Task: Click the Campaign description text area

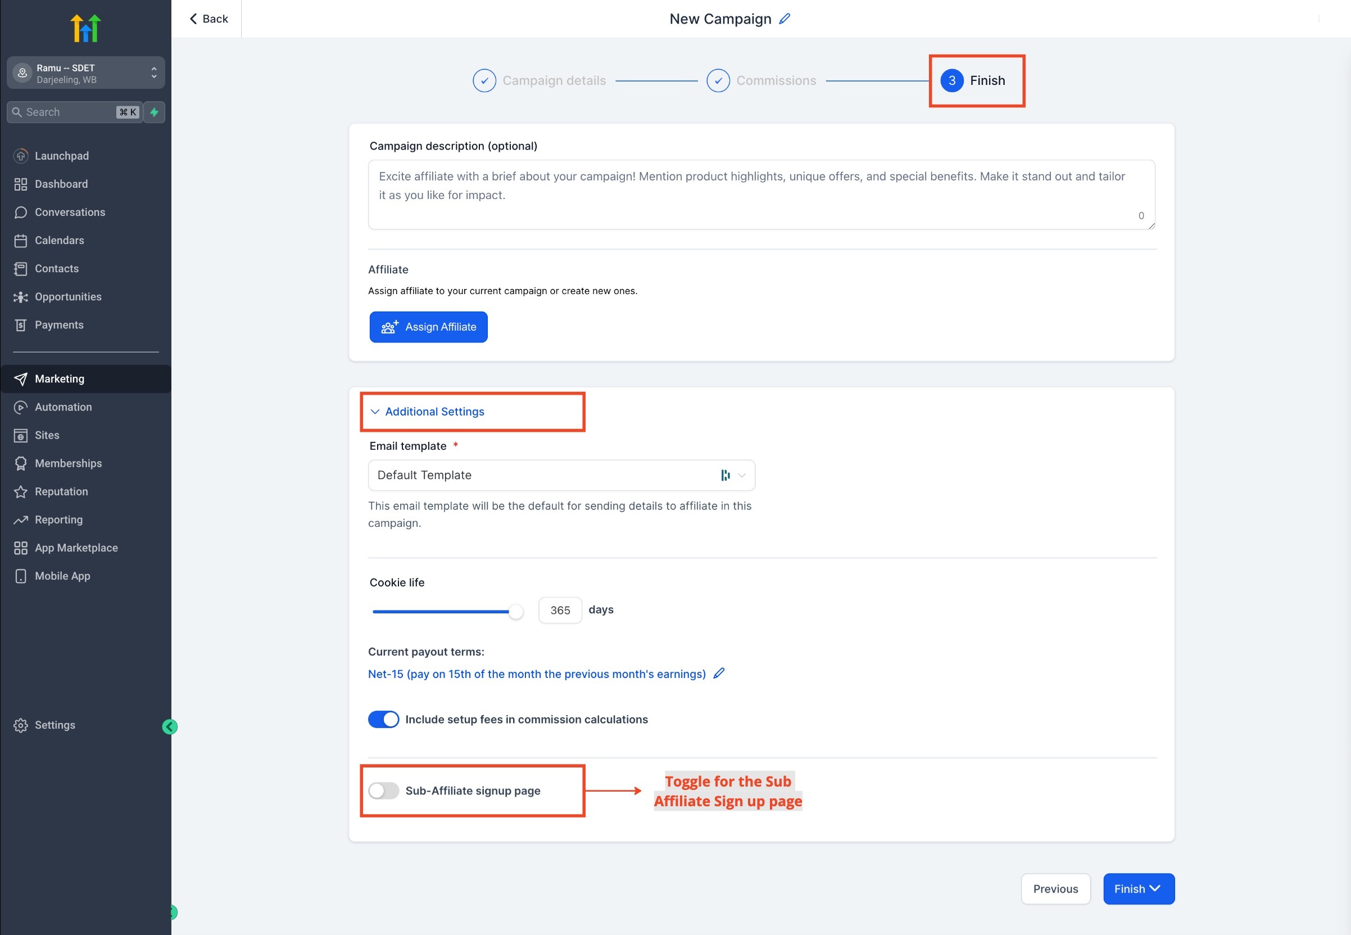Action: (x=761, y=195)
